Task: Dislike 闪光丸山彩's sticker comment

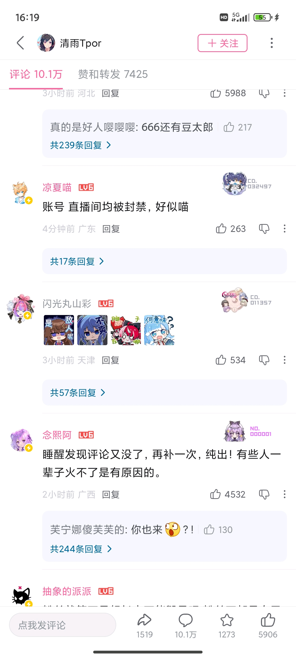Action: pos(264,360)
